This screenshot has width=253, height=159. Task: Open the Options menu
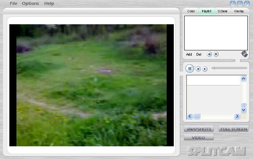30,3
